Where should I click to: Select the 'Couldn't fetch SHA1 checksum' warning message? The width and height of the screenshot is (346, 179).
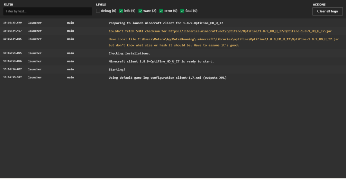pyautogui.click(x=220, y=31)
